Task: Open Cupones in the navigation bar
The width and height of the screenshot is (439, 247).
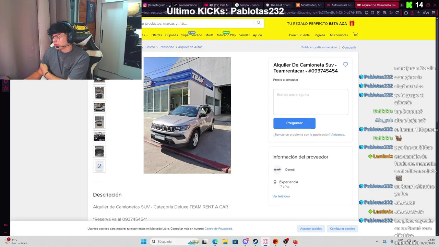Action: point(171,35)
